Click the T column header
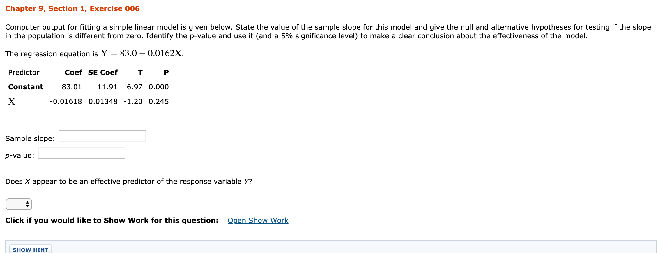658x253 pixels. [x=140, y=72]
